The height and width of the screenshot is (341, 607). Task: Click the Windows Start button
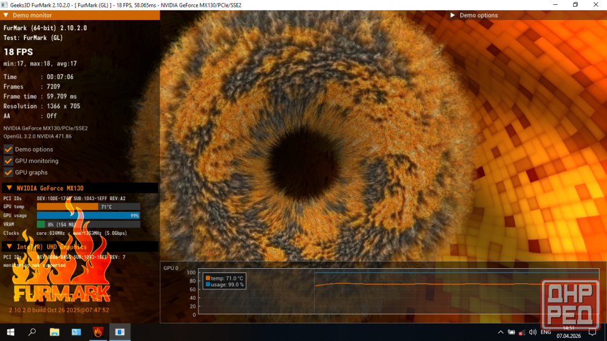pyautogui.click(x=10, y=332)
